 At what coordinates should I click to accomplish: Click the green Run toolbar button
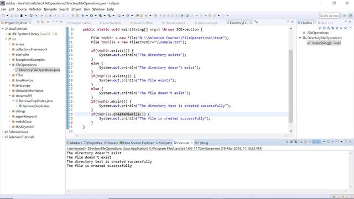tap(91, 15)
